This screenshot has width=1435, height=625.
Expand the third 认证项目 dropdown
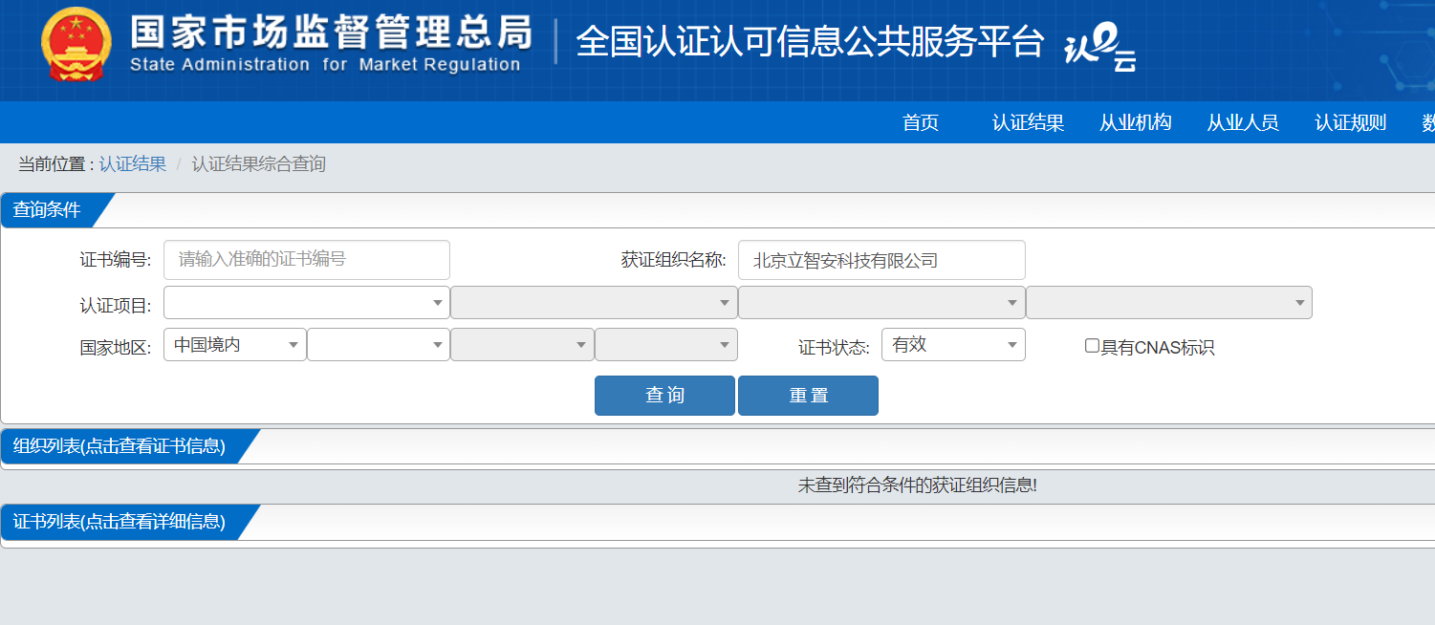(x=881, y=303)
